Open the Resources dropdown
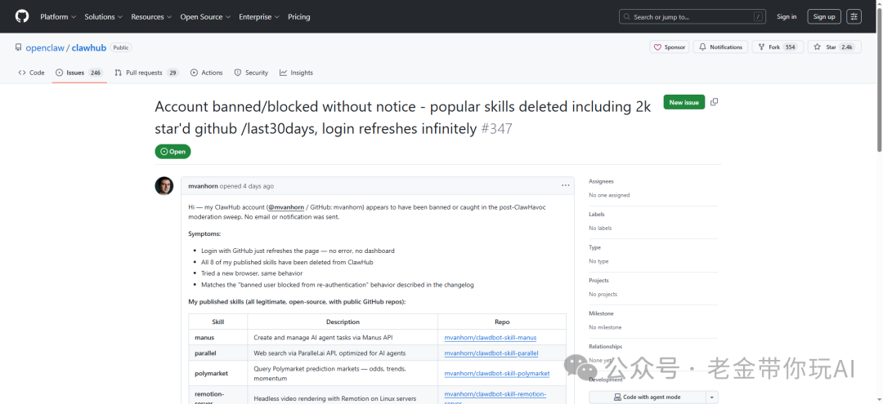Image resolution: width=883 pixels, height=404 pixels. (x=151, y=17)
